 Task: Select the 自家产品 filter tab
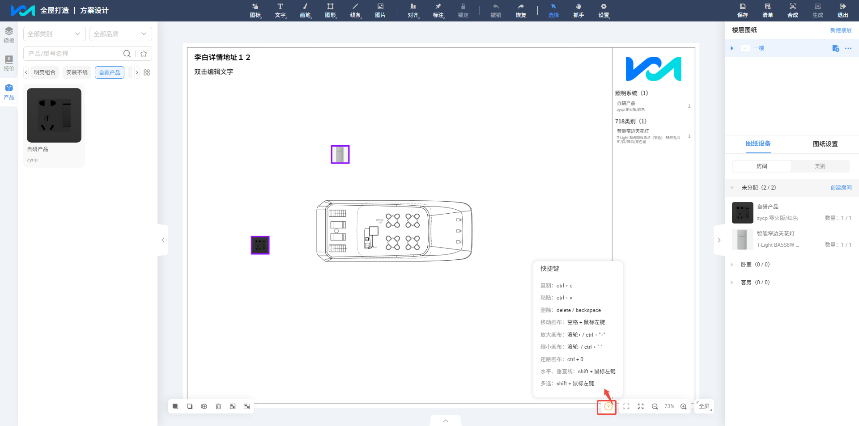110,72
